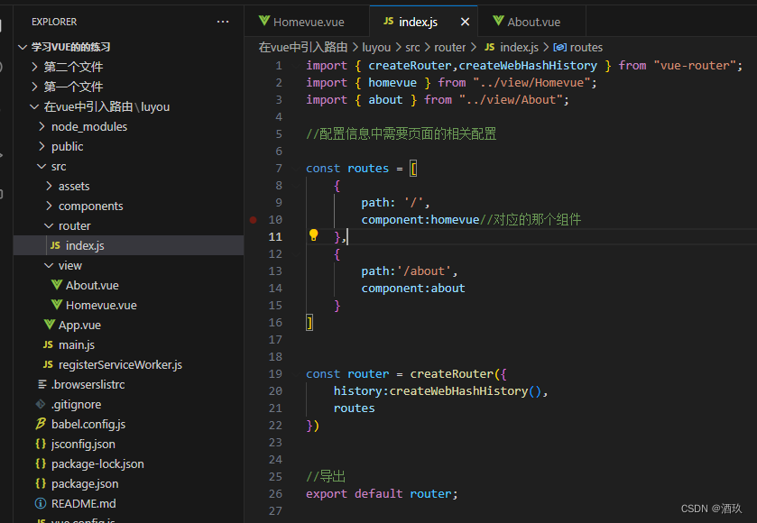Screen dimensions: 757x523
Task: Click the EXPLORER panel title
Action: 54,22
